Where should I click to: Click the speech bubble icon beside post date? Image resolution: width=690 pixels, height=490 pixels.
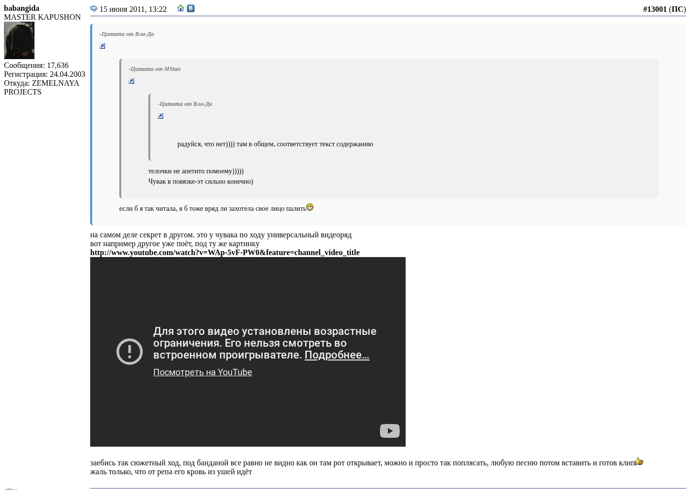click(x=94, y=9)
